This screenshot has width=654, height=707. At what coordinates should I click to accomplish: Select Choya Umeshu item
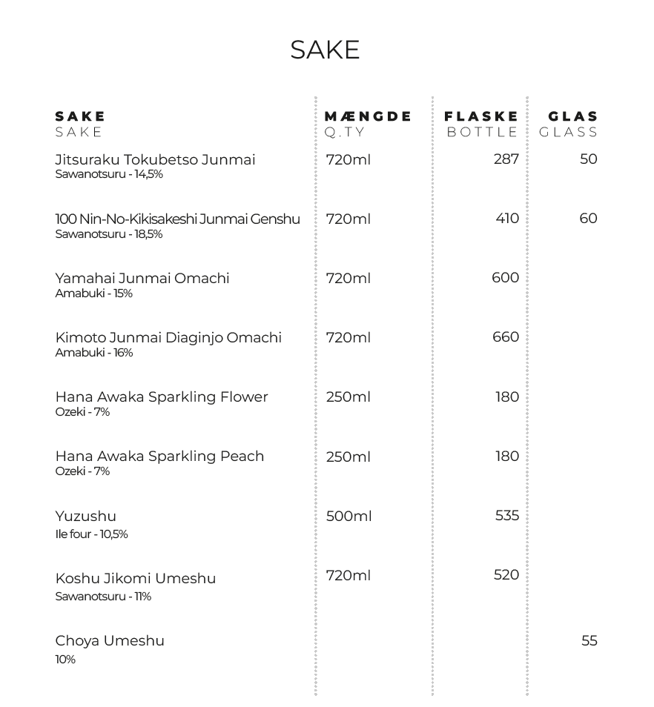coord(110,641)
